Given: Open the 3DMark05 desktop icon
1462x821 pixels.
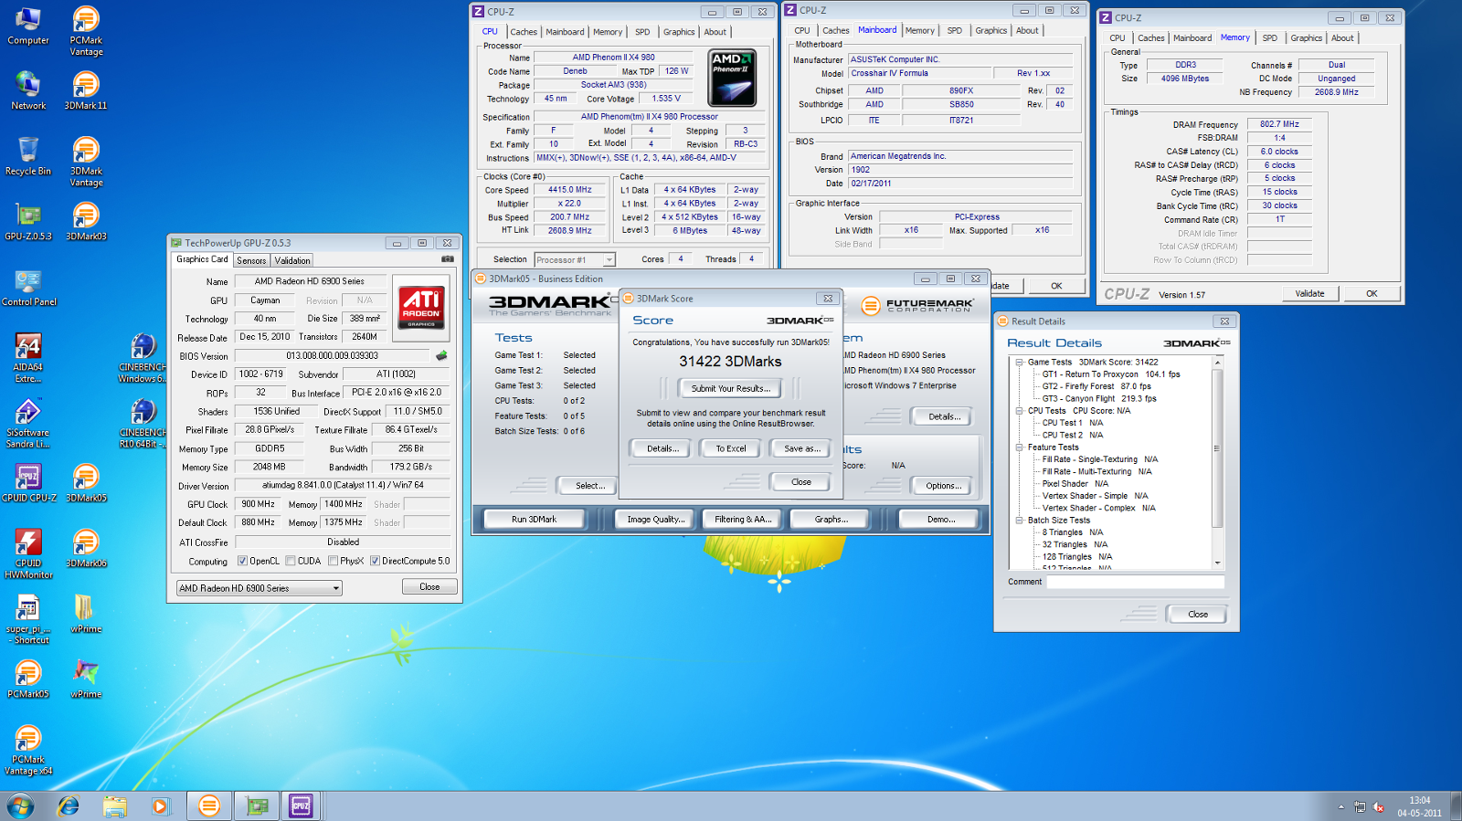Looking at the screenshot, I should coord(86,483).
